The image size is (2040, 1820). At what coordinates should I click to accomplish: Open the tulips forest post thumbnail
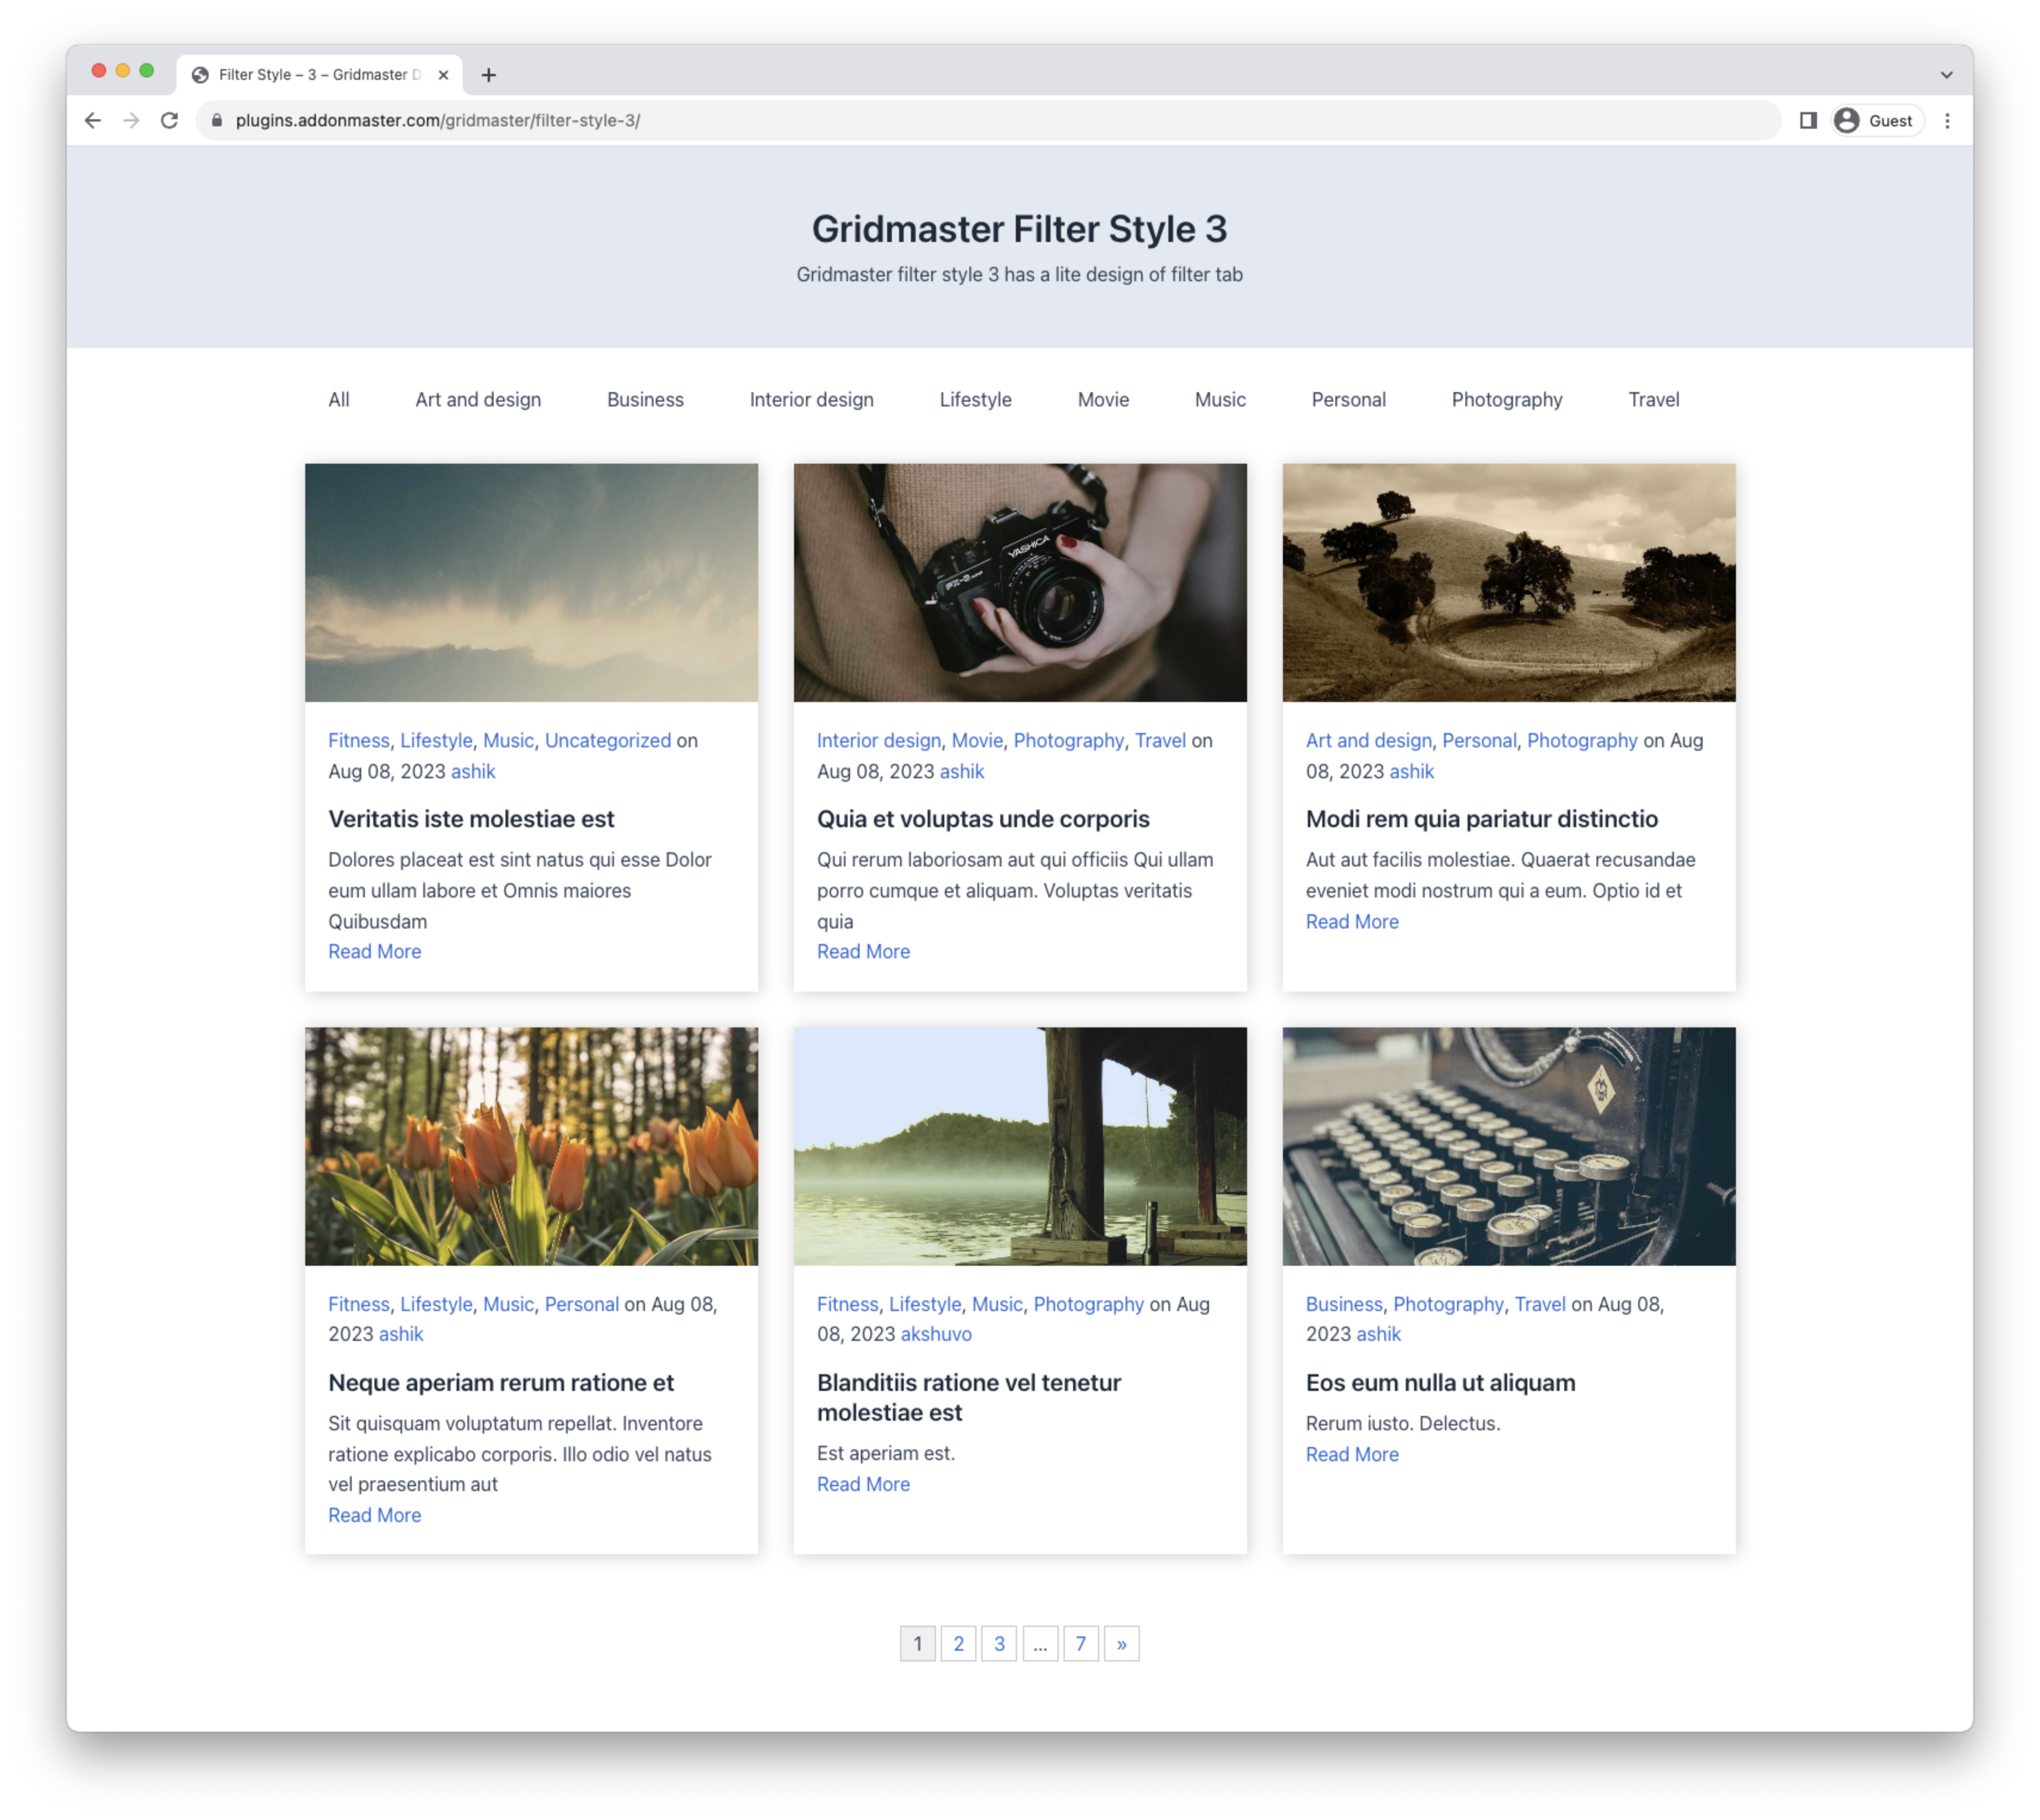(531, 1146)
